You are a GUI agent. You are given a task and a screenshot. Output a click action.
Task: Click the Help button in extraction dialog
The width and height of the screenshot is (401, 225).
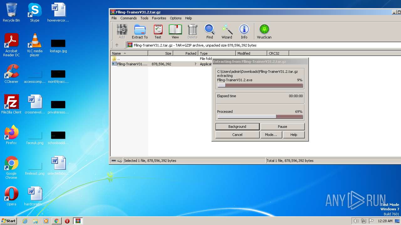coord(294,135)
